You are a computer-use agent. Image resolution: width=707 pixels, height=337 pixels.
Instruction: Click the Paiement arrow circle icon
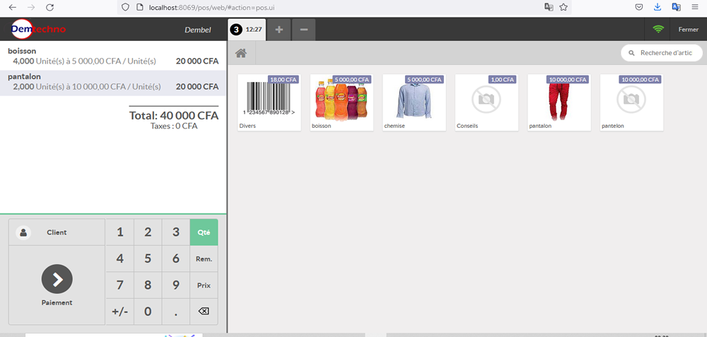point(57,279)
